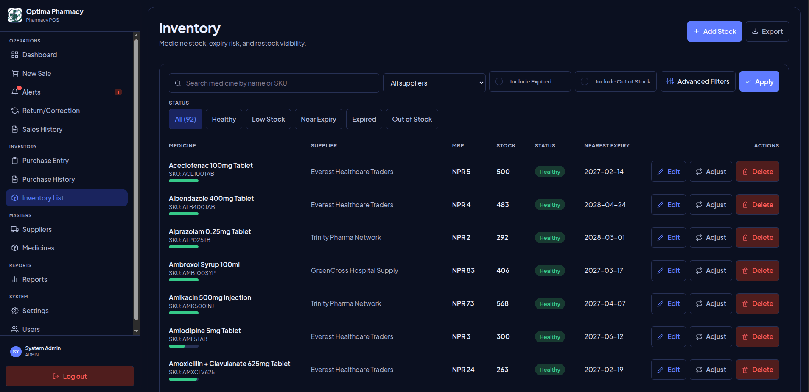The height and width of the screenshot is (392, 809).
Task: Click the adjust arrows icon in Ambroxol row
Action: [x=699, y=271]
